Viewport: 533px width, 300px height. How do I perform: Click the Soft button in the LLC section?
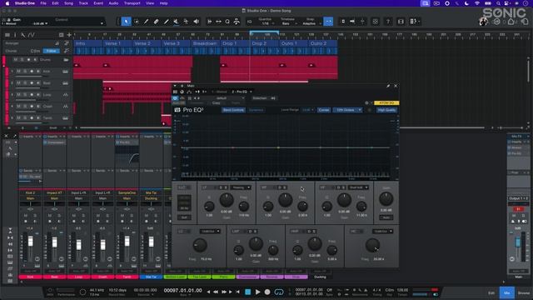click(184, 217)
